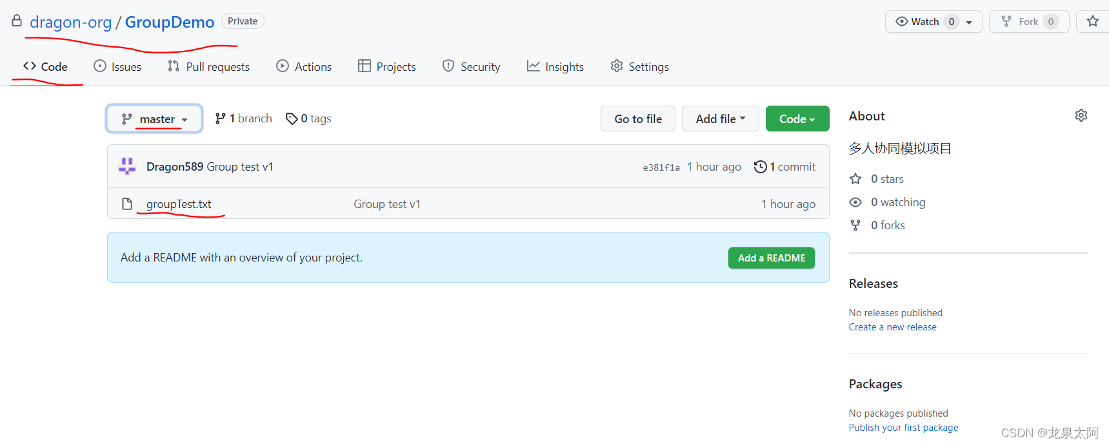Screen dimensions: 1109x445
Task: Open the latest commit message Group test v1
Action: pos(240,167)
